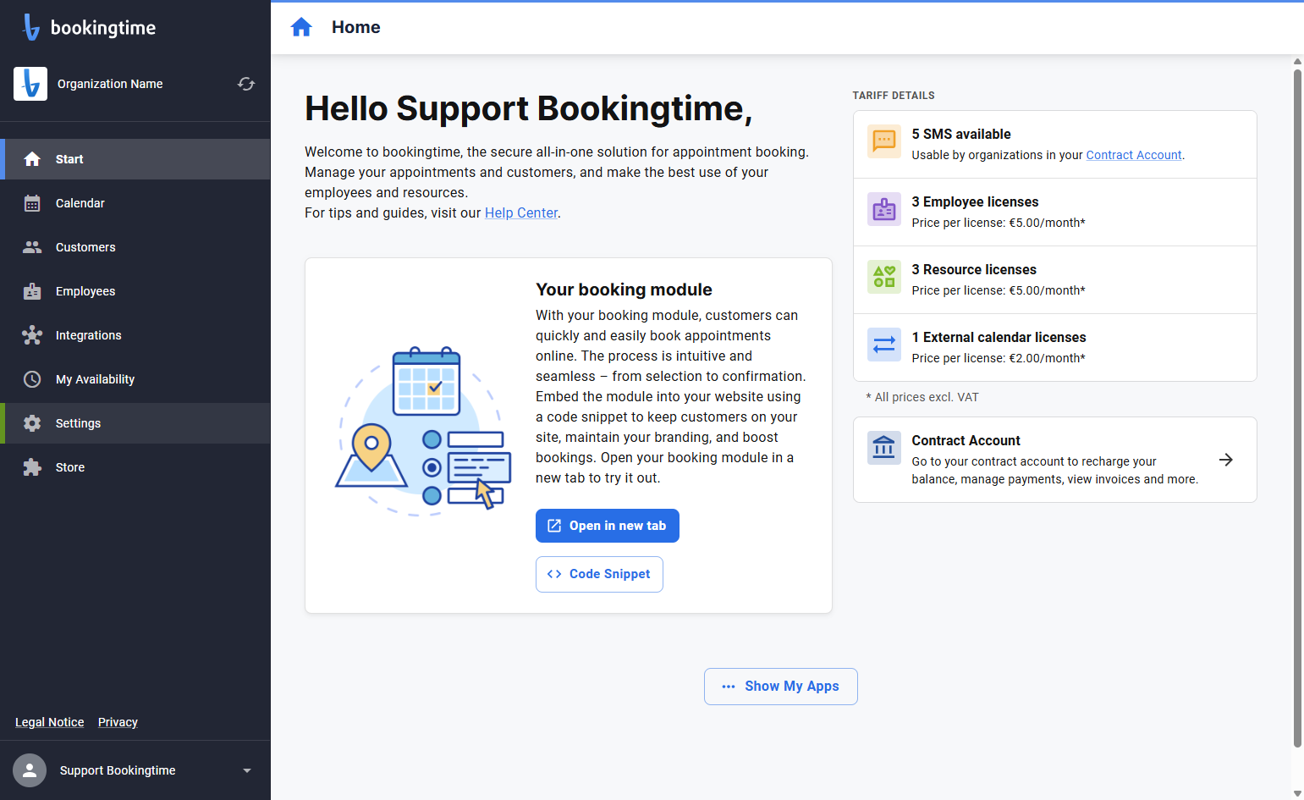
Task: Click the bookingtime logo in sidebar header
Action: pyautogui.click(x=89, y=27)
